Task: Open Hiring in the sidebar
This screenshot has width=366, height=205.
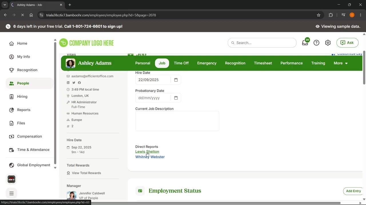Action: [22, 97]
